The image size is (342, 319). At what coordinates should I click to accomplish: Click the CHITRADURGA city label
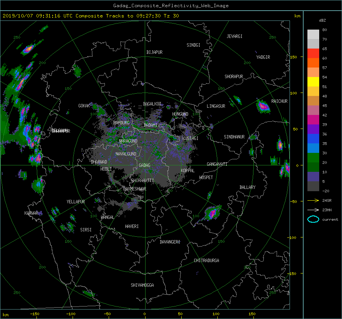206,261
